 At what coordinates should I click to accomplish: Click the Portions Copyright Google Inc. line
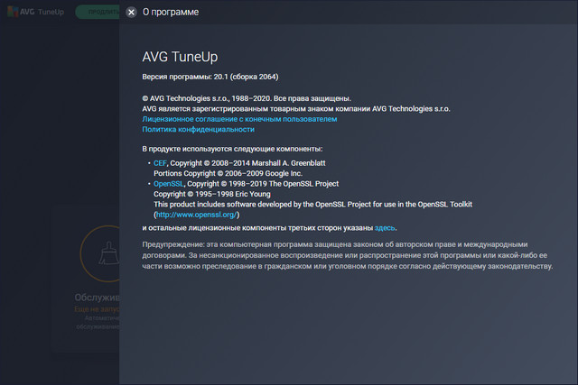239,173
